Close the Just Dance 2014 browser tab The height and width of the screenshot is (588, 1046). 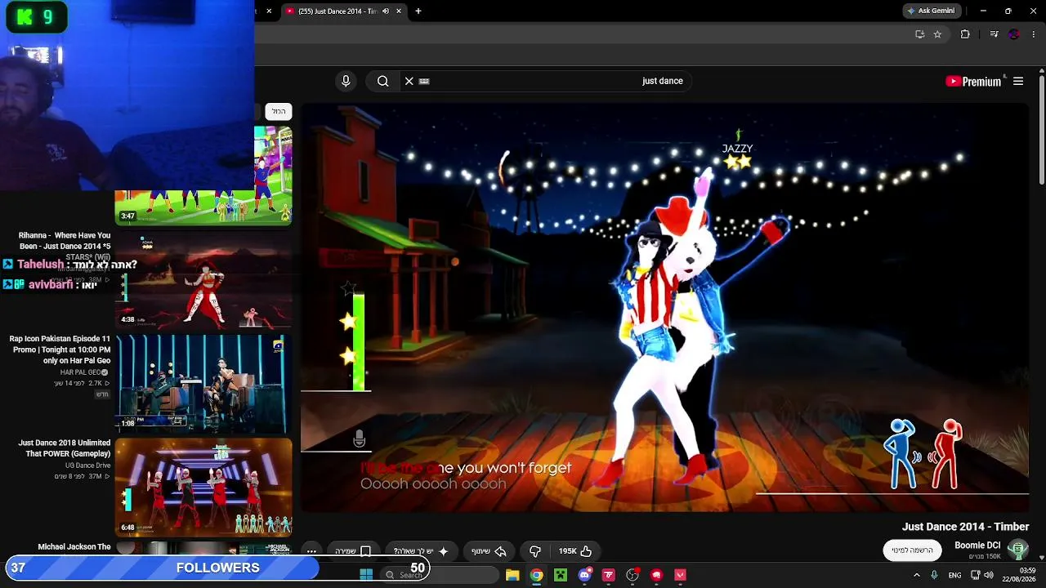tap(399, 11)
